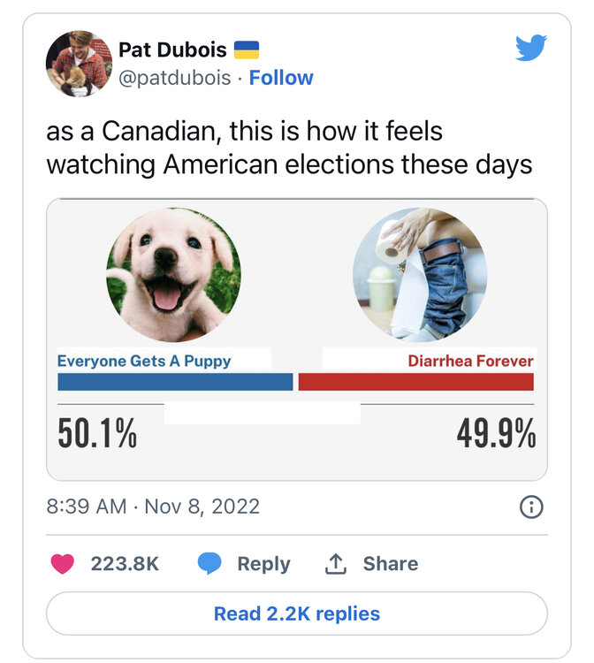The image size is (594, 663).
Task: Click the toilet paper photo in the image
Action: 419,275
